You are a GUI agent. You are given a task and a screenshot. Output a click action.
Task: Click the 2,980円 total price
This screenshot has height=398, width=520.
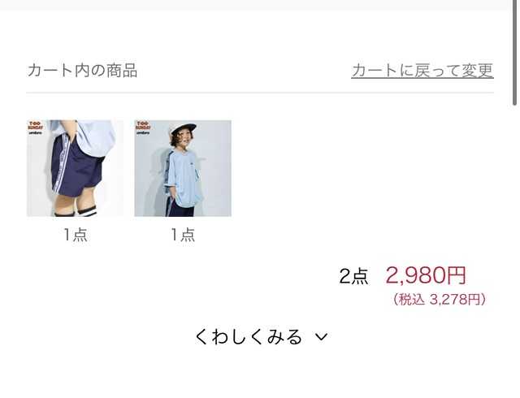point(426,275)
